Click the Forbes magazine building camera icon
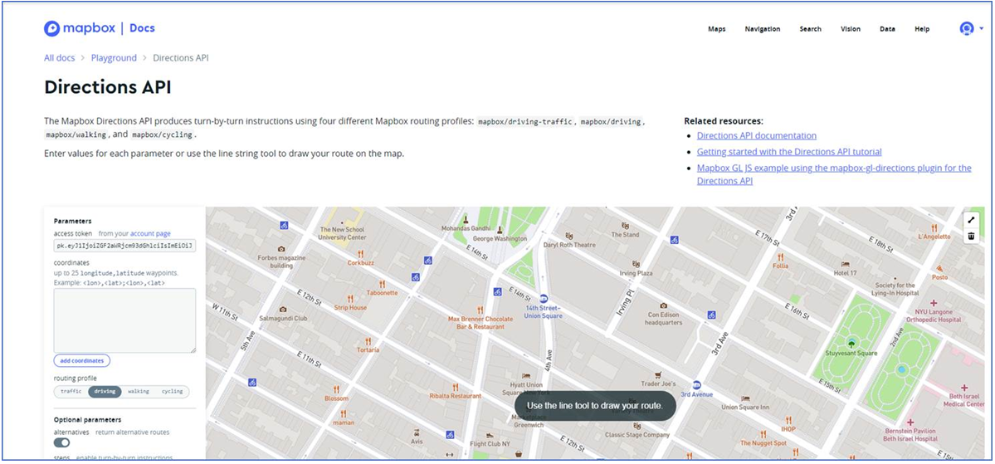Screen dimensions: 995x464 point(281,249)
